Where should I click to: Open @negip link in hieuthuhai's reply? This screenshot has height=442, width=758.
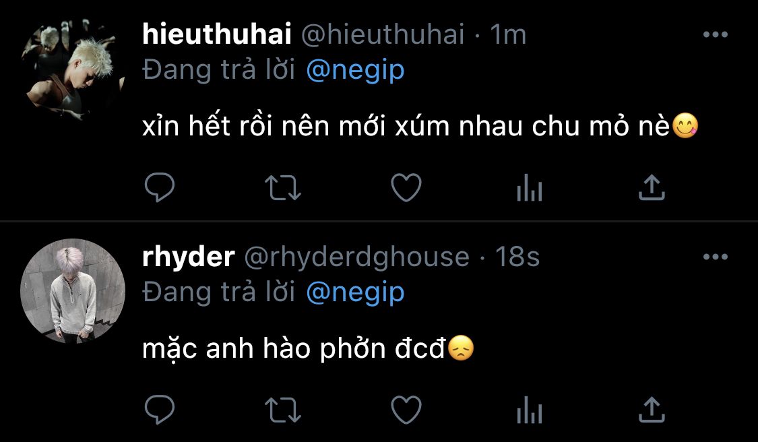tap(355, 70)
